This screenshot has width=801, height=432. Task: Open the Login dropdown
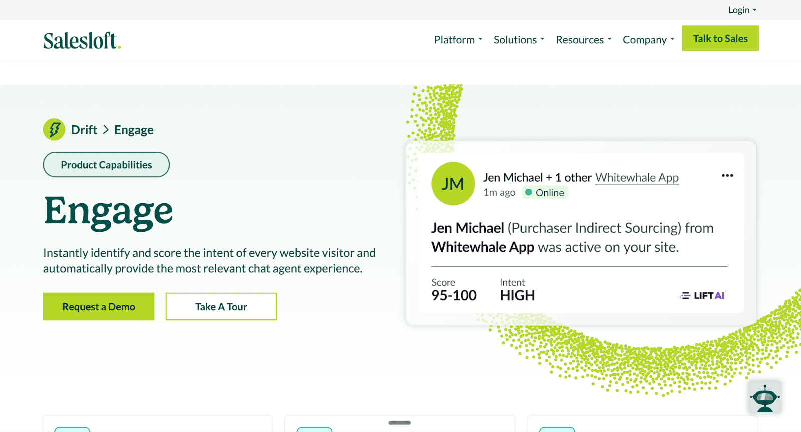(741, 9)
